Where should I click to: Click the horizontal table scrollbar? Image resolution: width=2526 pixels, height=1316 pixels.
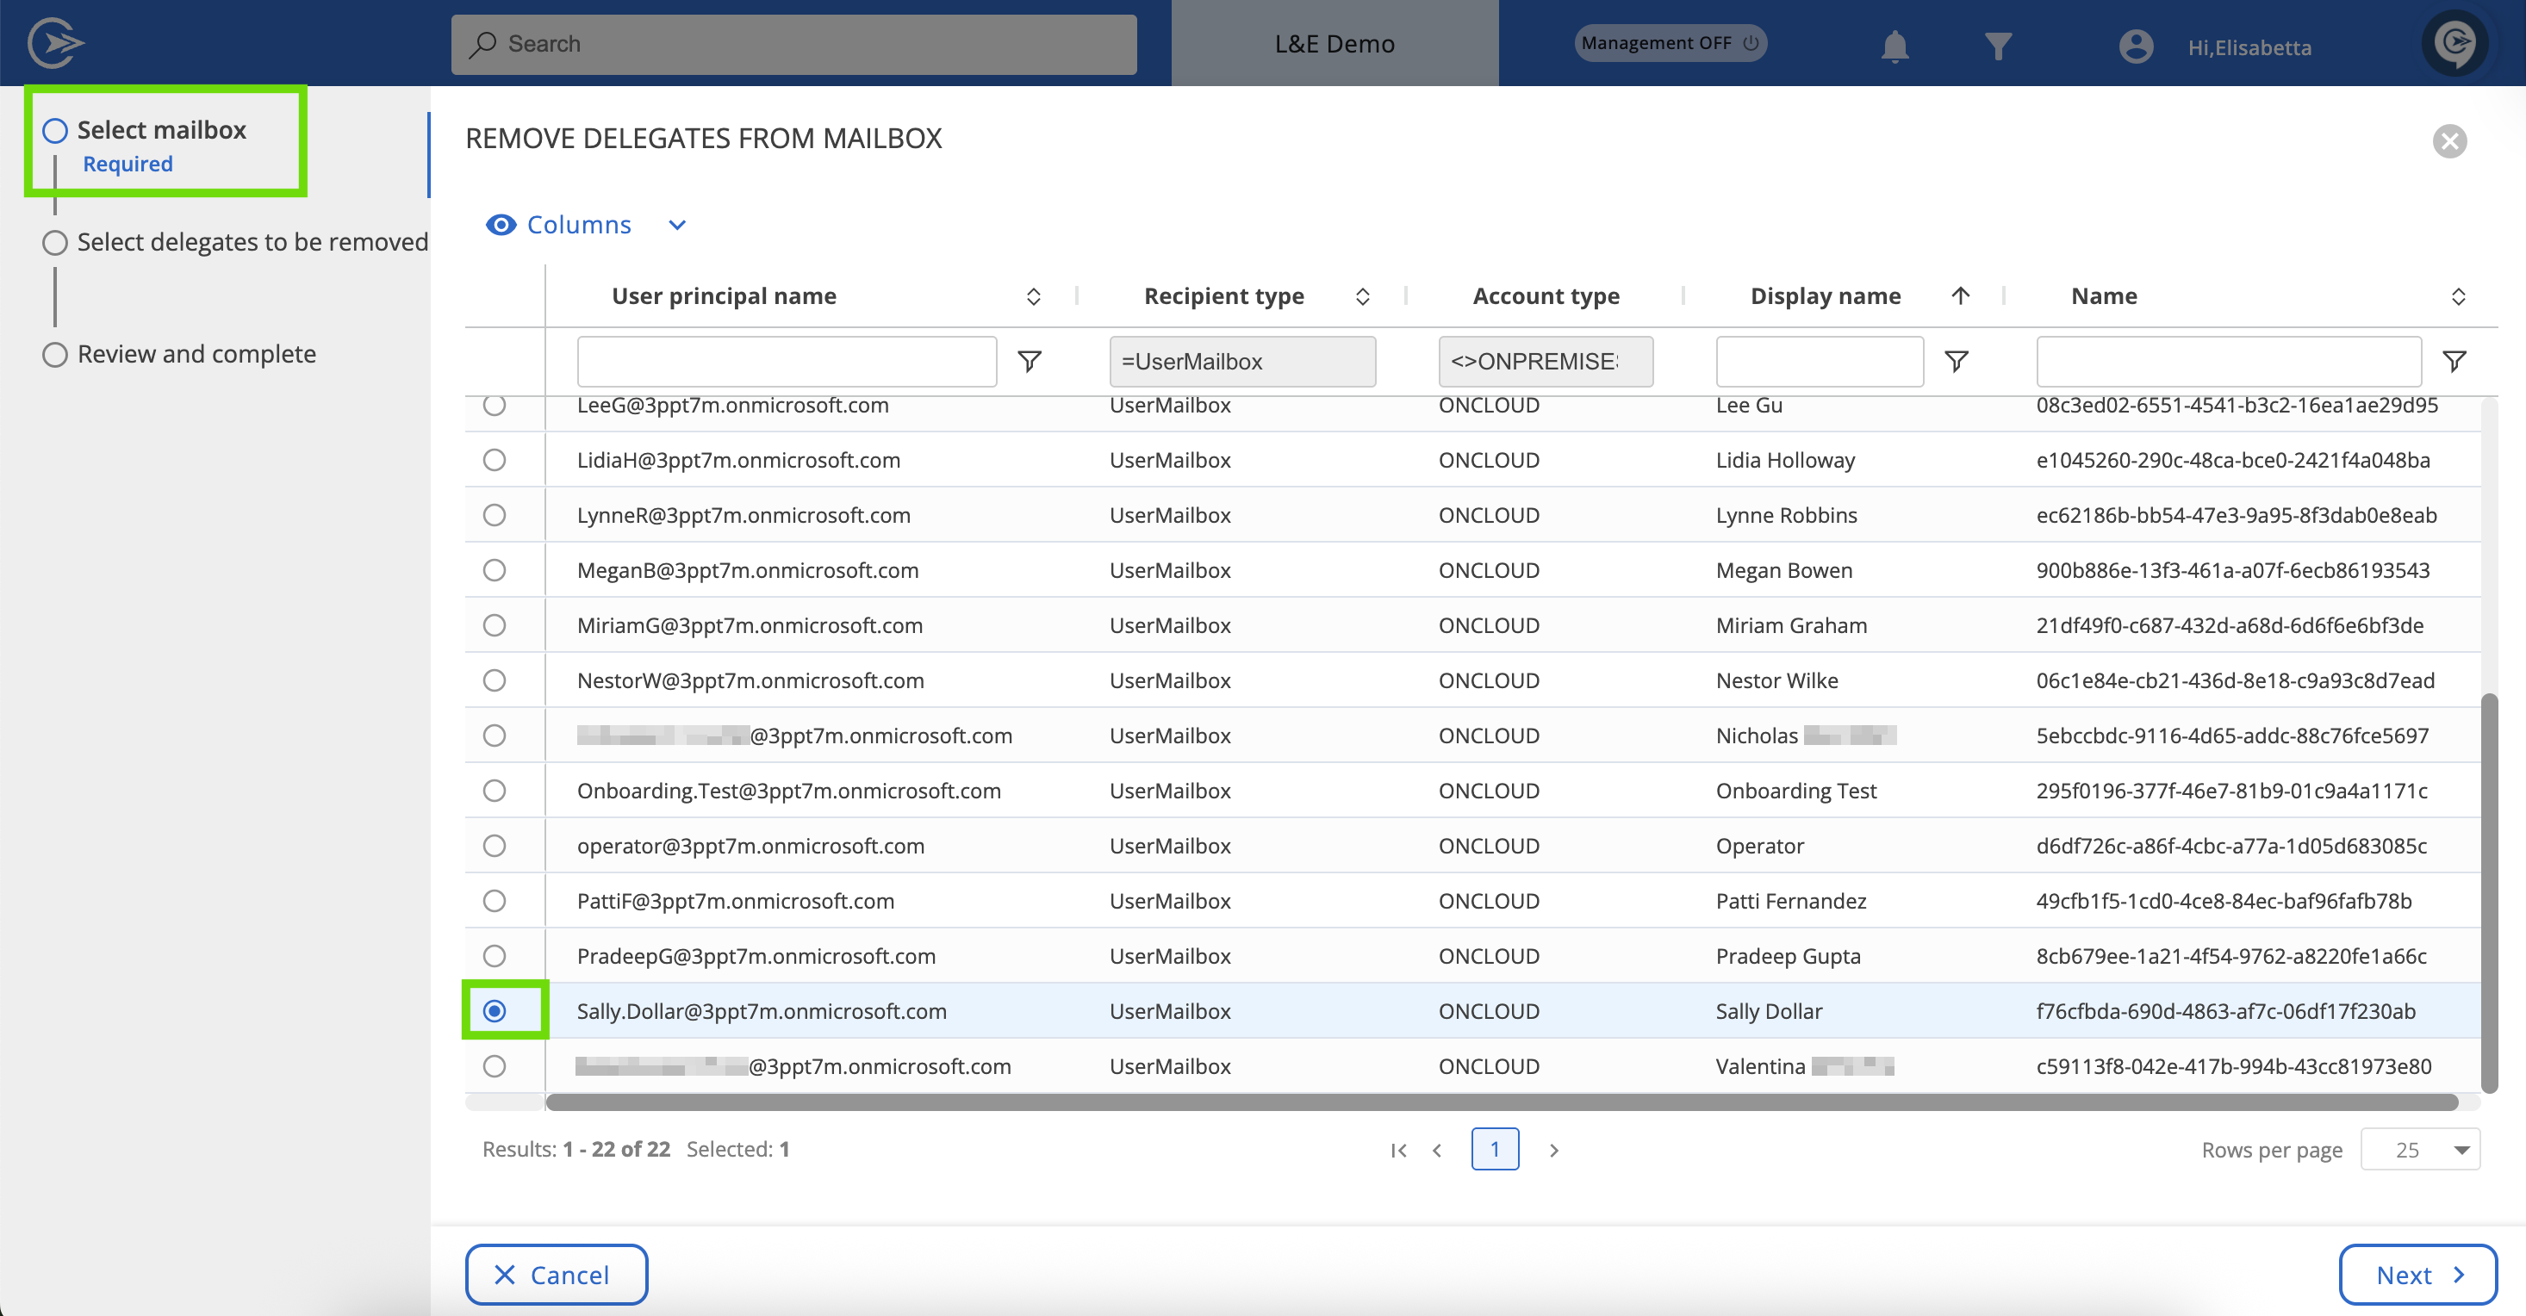[1502, 1102]
